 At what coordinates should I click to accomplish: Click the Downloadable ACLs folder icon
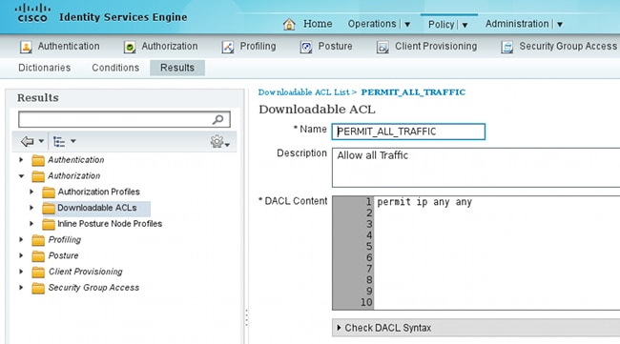[x=49, y=208]
